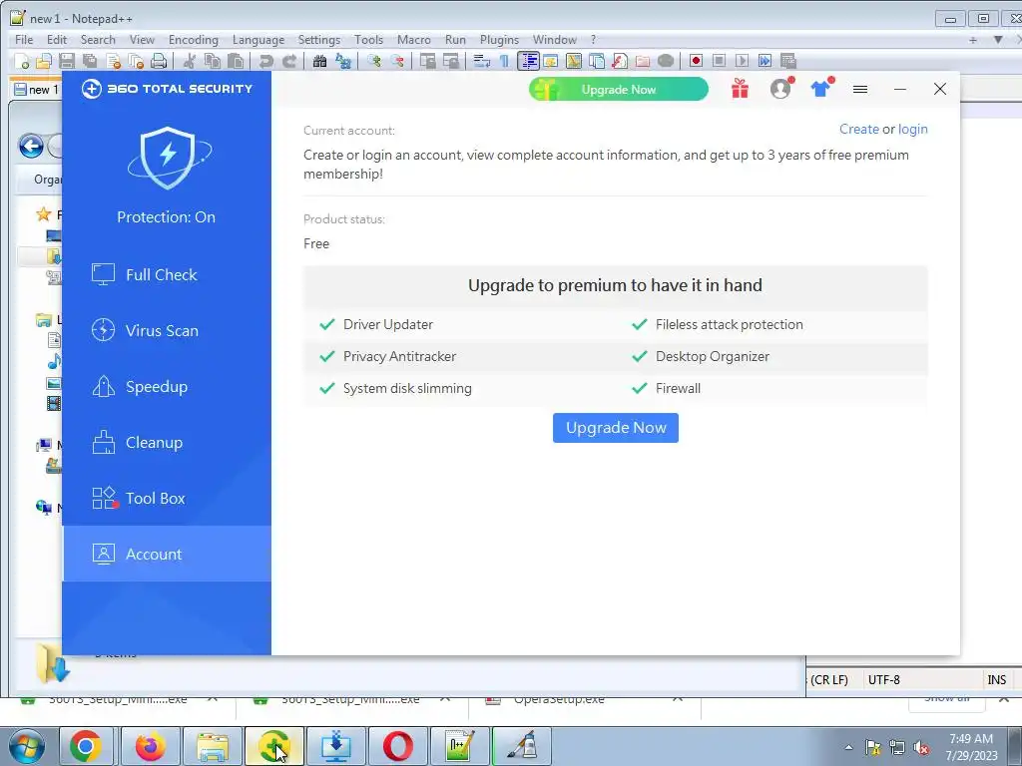
Task: Click the Run macro multiple times icon
Action: pyautogui.click(x=765, y=61)
